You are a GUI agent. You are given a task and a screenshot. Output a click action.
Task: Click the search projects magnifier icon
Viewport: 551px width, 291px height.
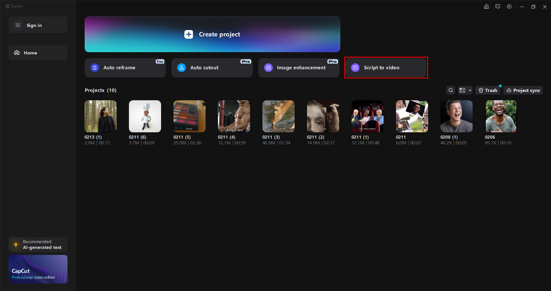tap(451, 90)
